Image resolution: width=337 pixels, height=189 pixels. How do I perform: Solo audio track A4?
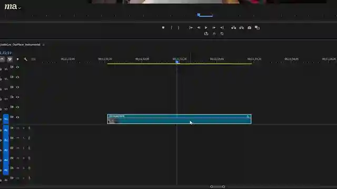tap(24, 158)
